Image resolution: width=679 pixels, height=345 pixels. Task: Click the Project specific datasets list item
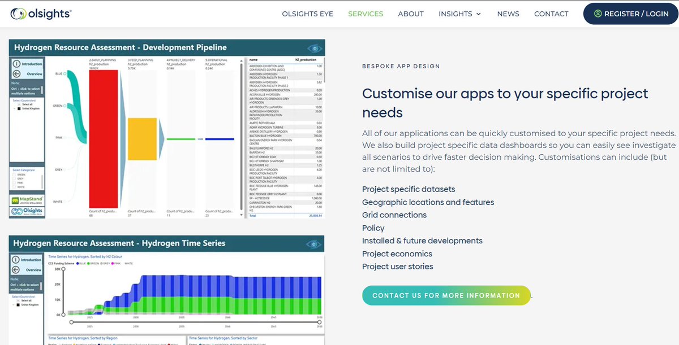[x=409, y=189]
